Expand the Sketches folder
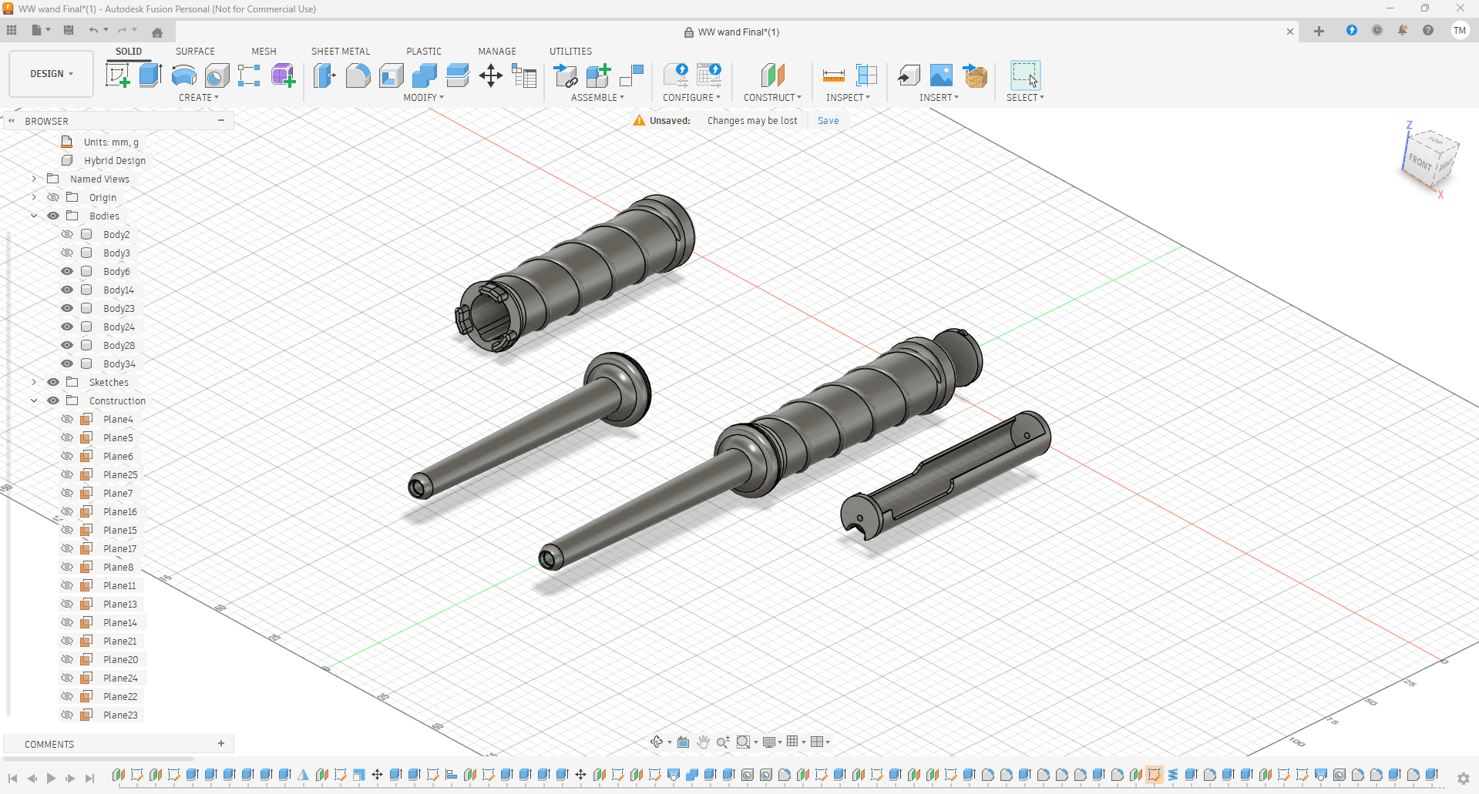This screenshot has height=794, width=1479. [34, 382]
